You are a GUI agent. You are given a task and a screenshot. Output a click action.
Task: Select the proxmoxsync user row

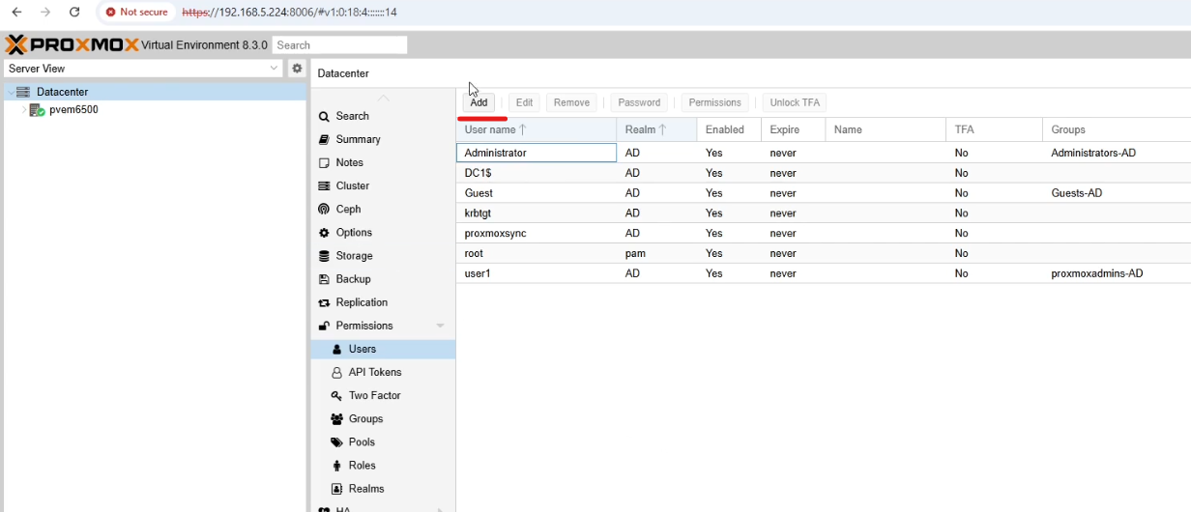coord(824,234)
